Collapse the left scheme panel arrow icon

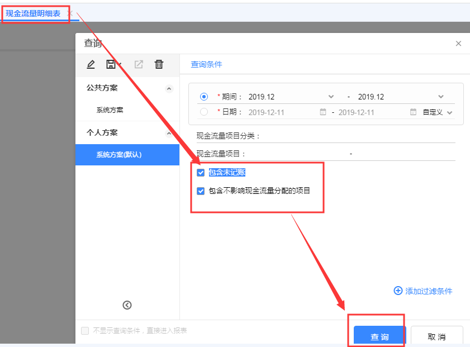(x=127, y=305)
